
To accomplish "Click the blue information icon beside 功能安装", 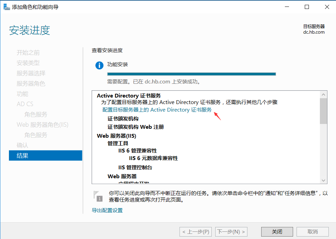I will [x=100, y=65].
